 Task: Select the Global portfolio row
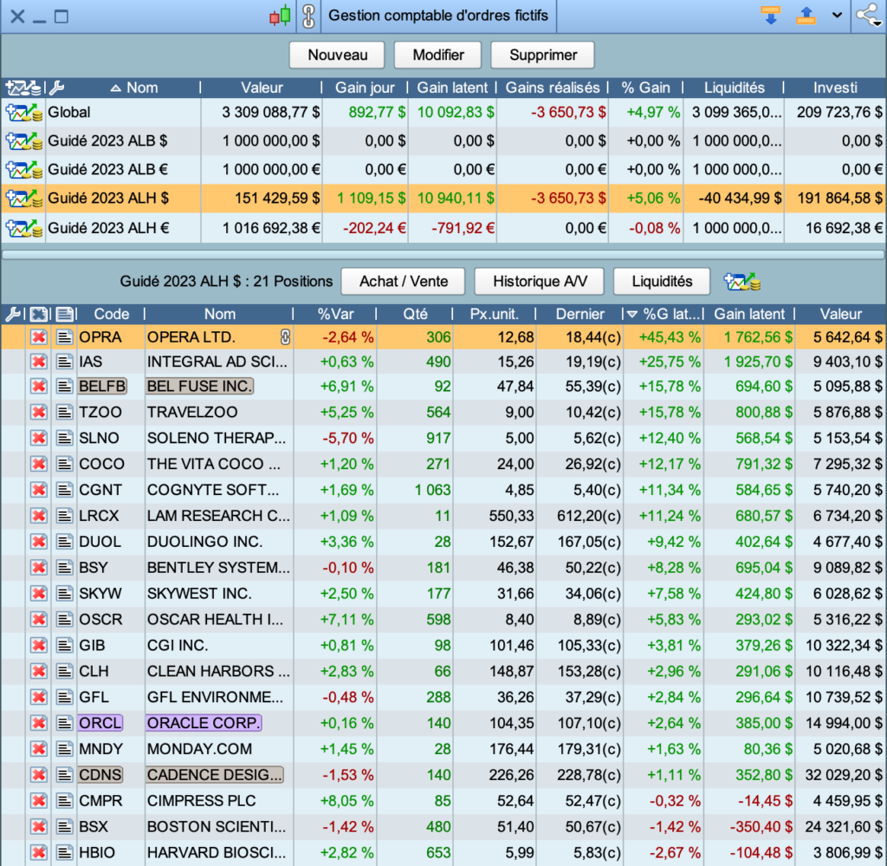(443, 113)
